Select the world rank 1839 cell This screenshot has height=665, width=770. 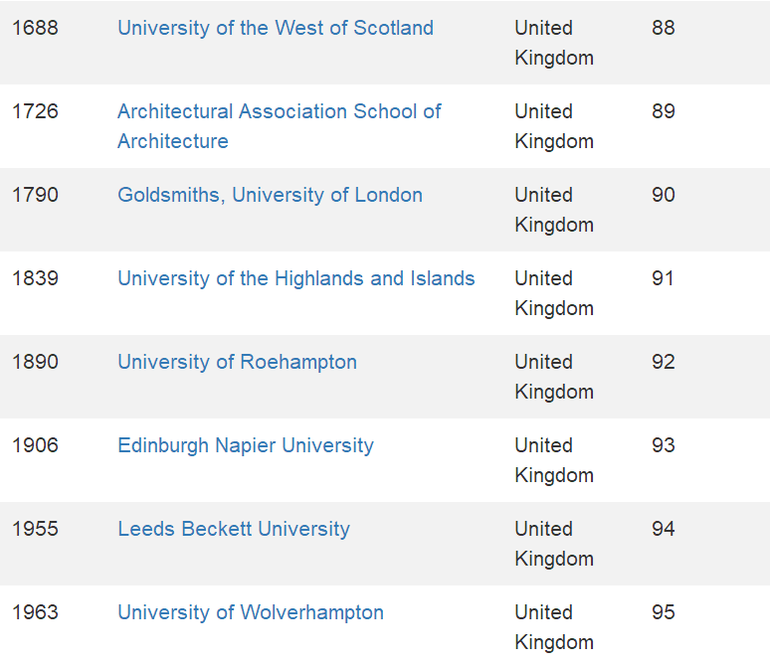(36, 278)
